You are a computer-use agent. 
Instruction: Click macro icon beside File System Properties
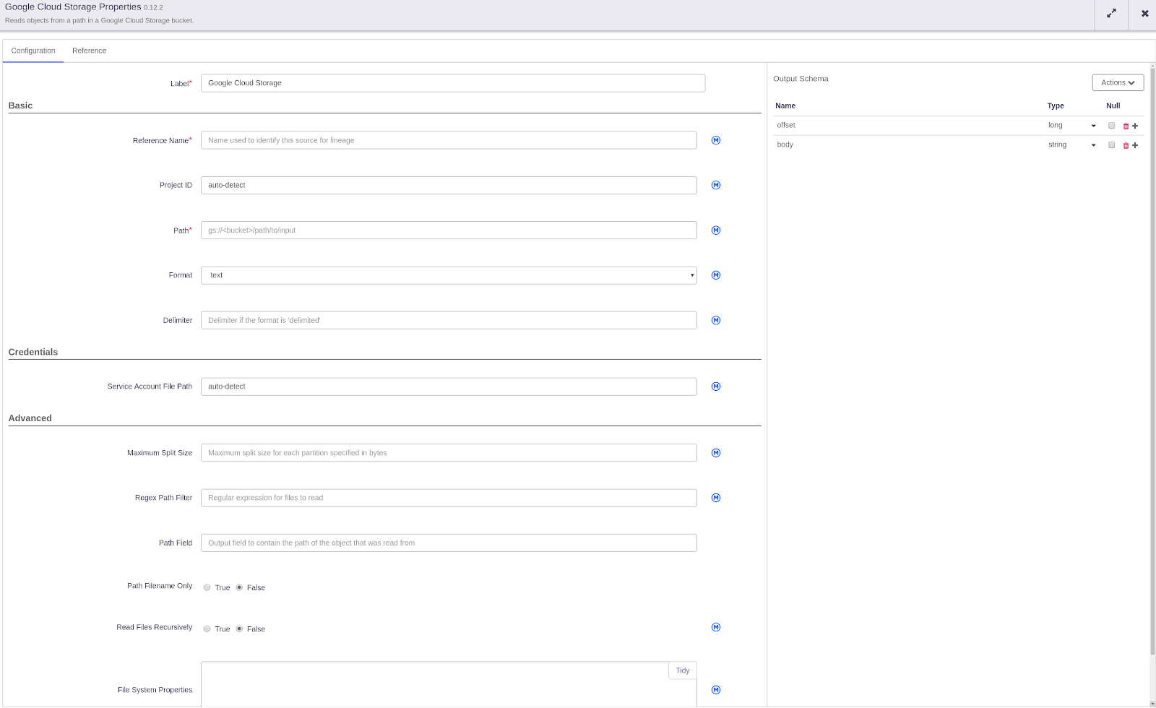click(x=716, y=690)
